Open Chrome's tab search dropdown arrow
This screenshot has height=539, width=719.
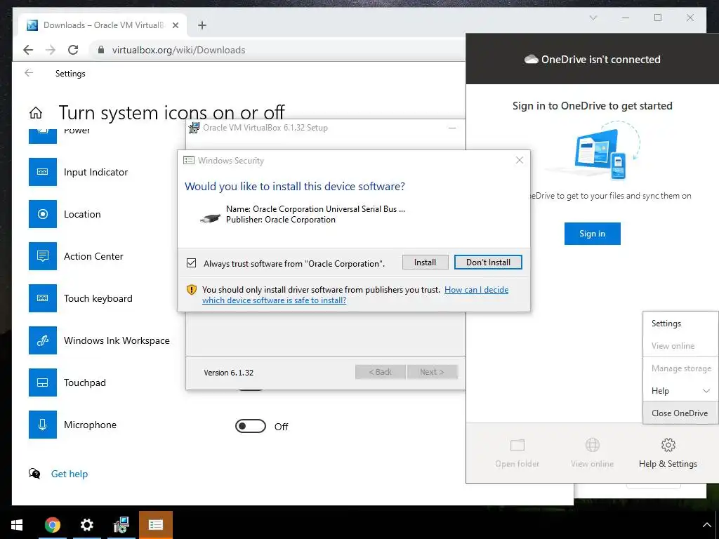pyautogui.click(x=593, y=18)
